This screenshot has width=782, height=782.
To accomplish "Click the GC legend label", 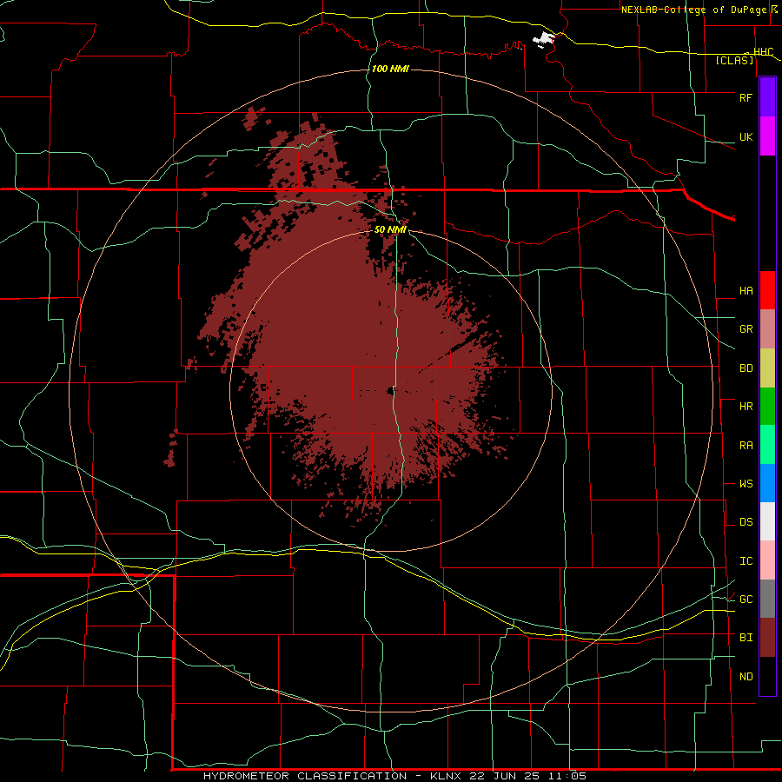I will [x=746, y=600].
